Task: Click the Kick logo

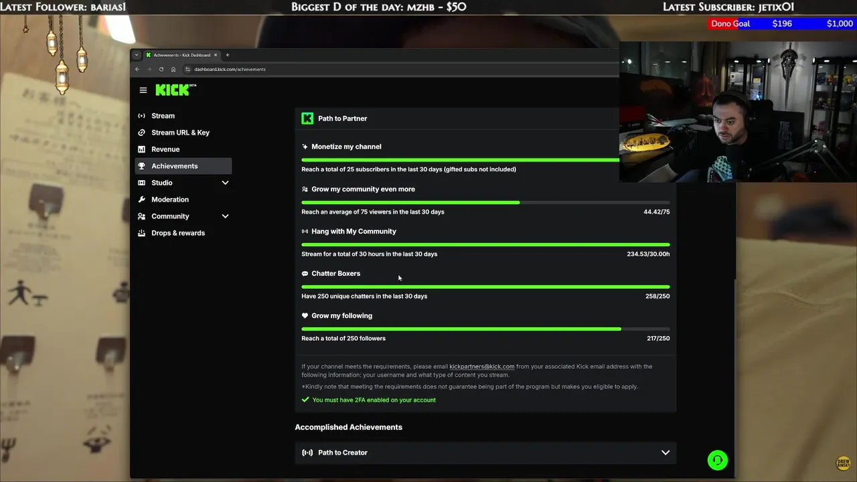Action: click(175, 90)
